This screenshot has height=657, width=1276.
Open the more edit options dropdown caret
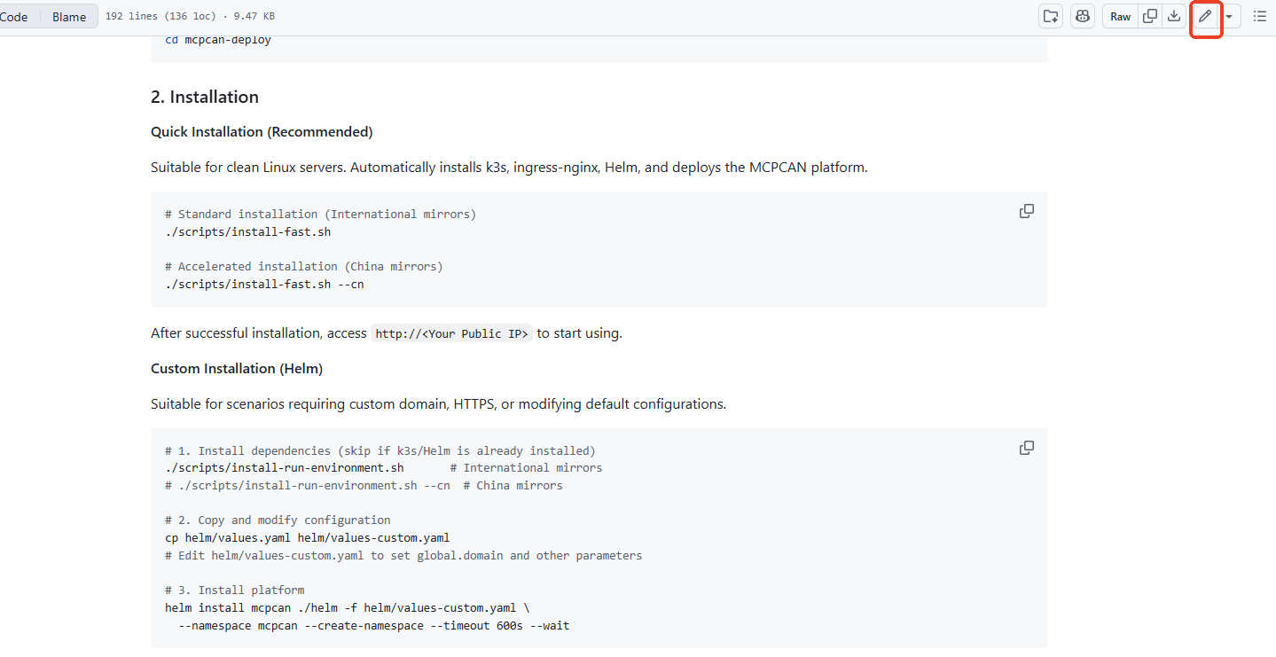(x=1229, y=17)
